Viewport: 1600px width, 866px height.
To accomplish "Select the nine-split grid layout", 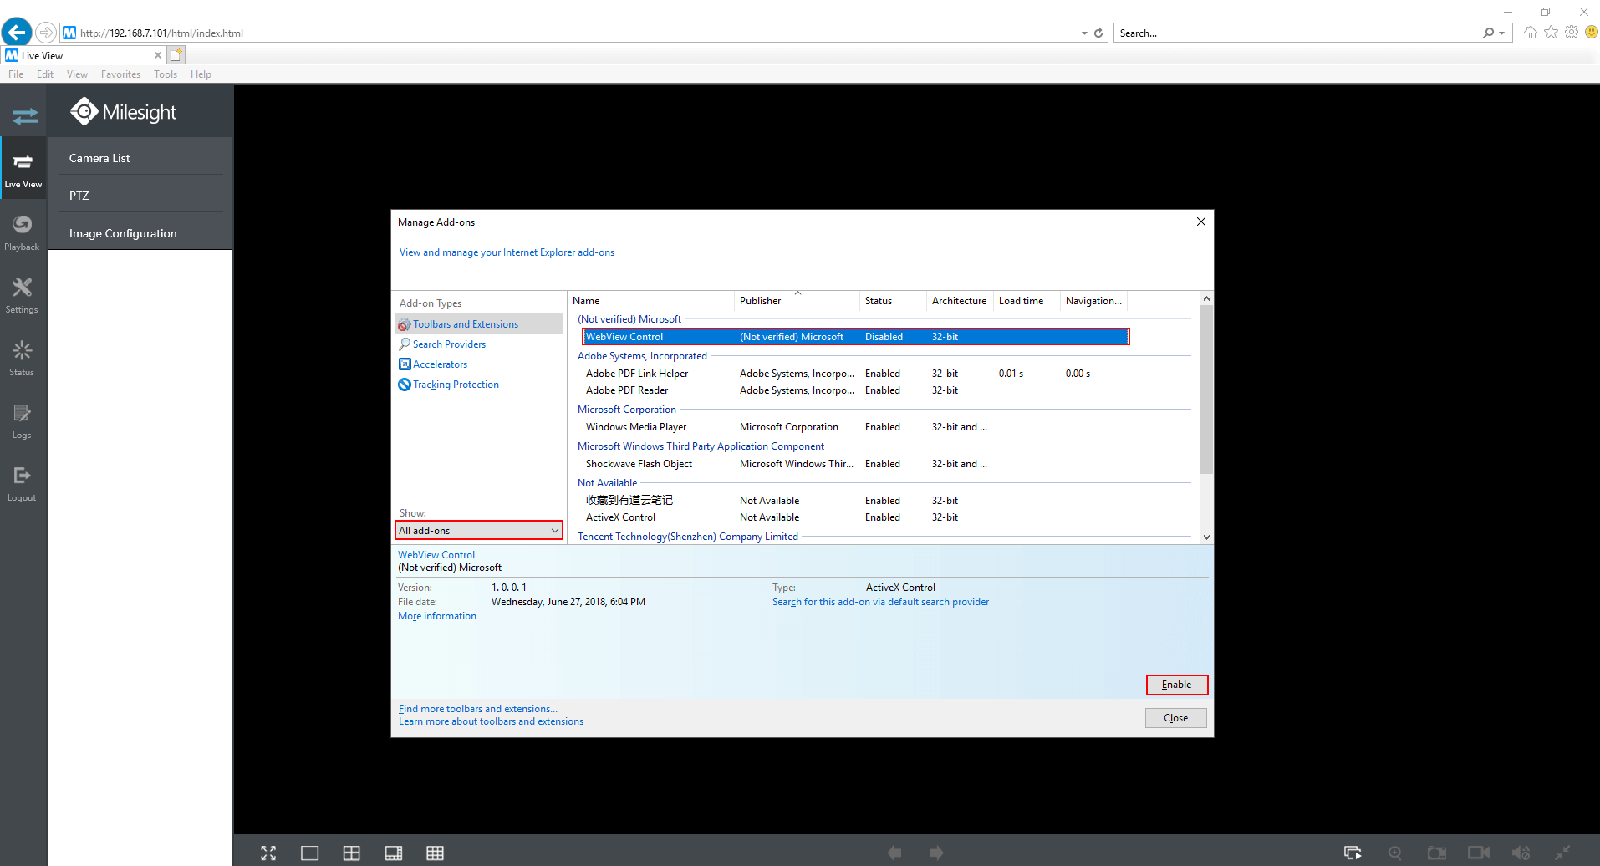I will 435,853.
